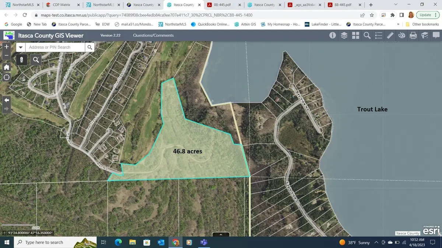Open the Legend list icon

point(378,35)
